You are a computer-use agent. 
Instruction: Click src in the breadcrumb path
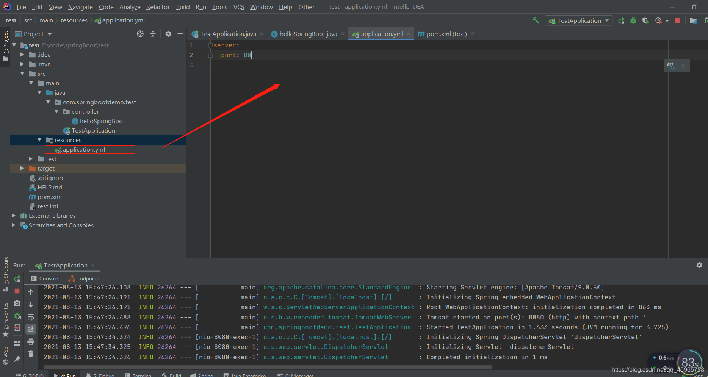point(28,20)
